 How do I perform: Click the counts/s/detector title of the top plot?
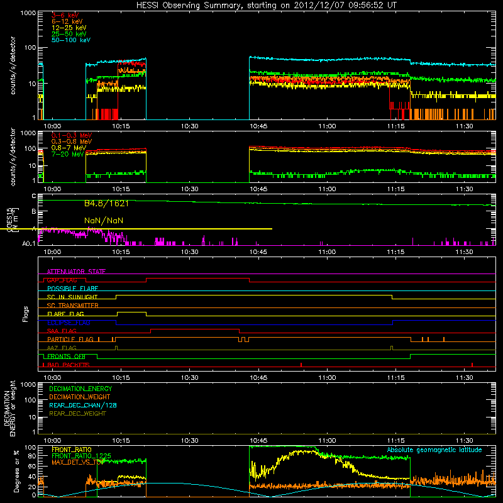13,65
